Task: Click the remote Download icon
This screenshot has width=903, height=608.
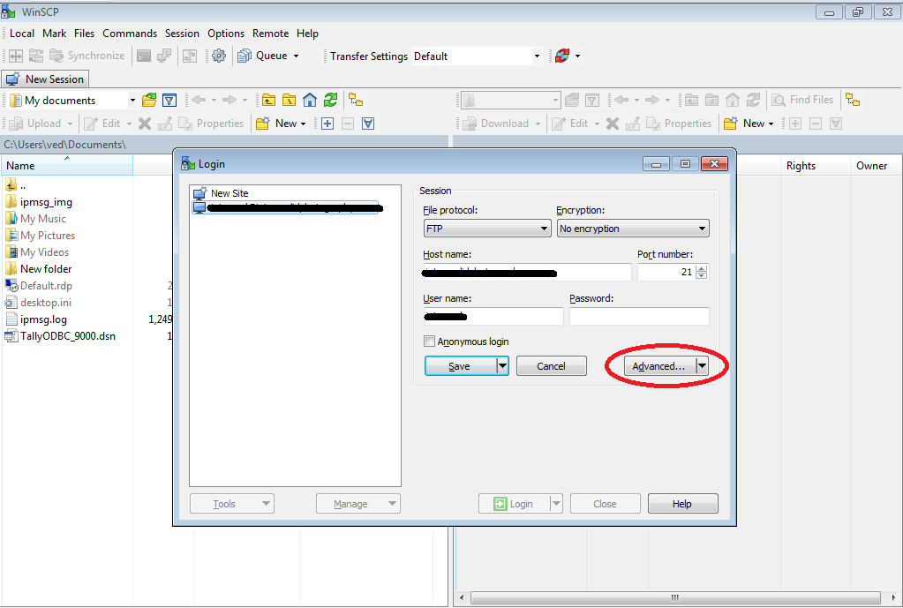Action: [470, 124]
